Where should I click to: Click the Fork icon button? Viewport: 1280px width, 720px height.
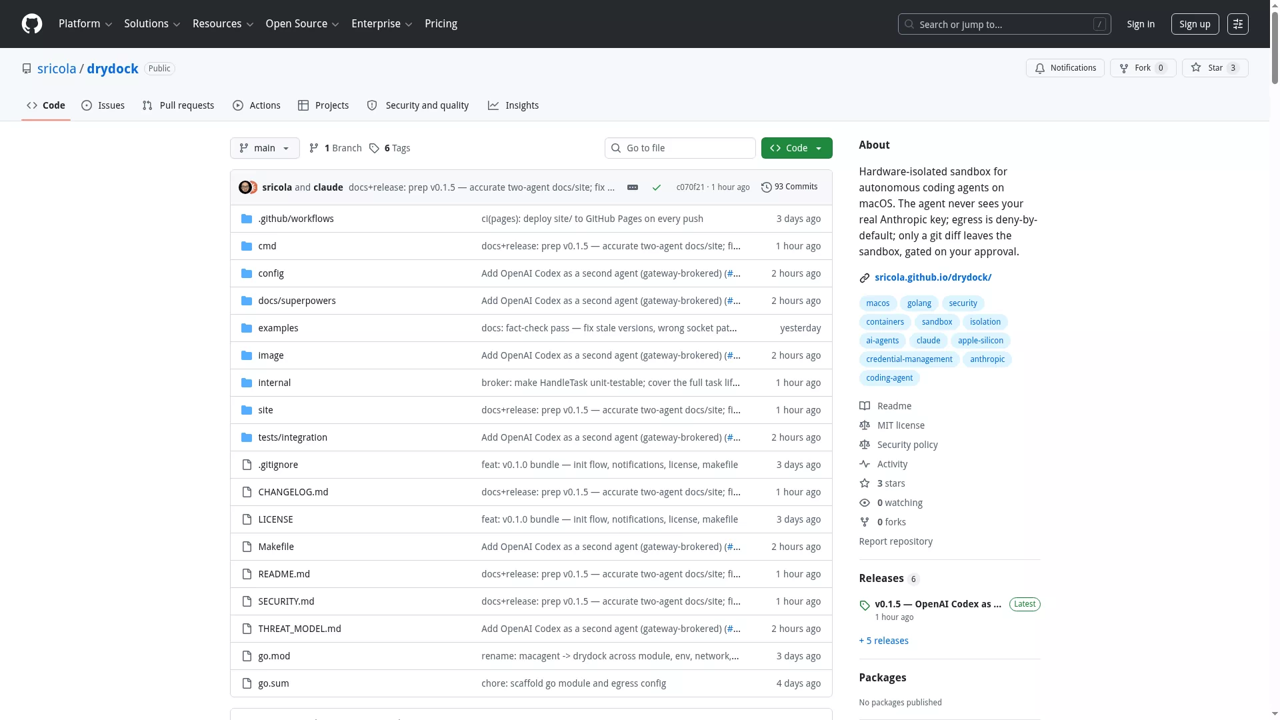[1124, 68]
